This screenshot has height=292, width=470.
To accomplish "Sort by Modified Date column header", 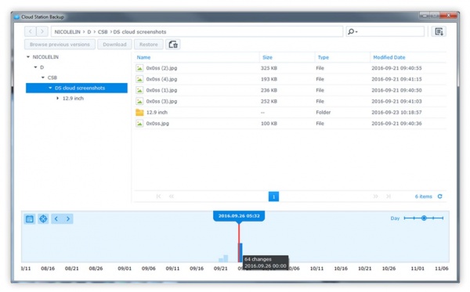I will click(389, 57).
